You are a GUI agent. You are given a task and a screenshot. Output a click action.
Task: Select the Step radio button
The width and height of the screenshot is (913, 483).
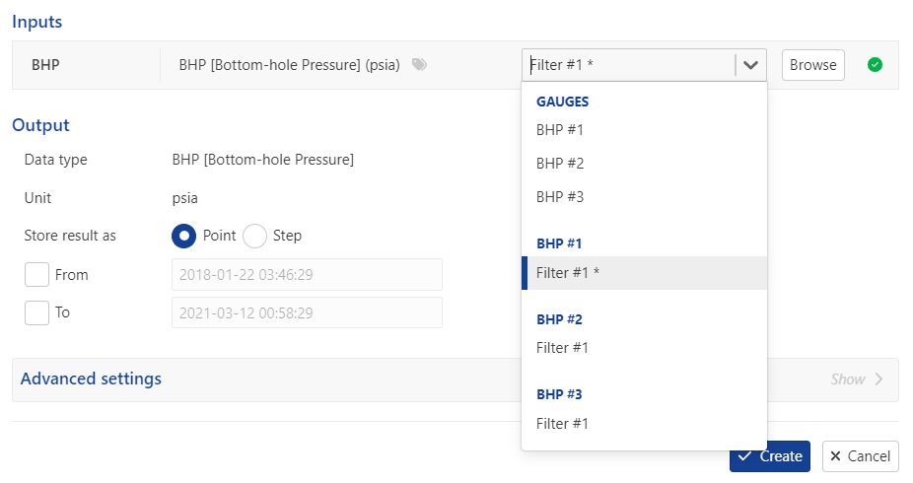(254, 236)
